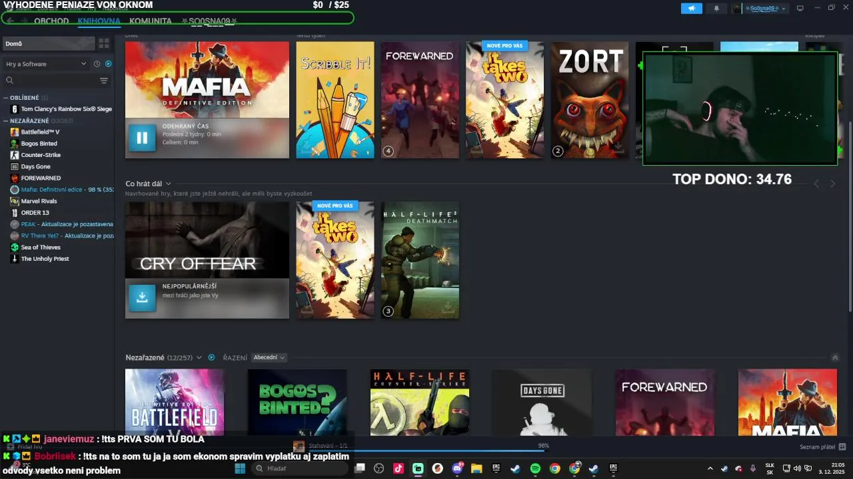This screenshot has height=479, width=853.
Task: Open Spotify from the taskbar
Action: [x=535, y=468]
